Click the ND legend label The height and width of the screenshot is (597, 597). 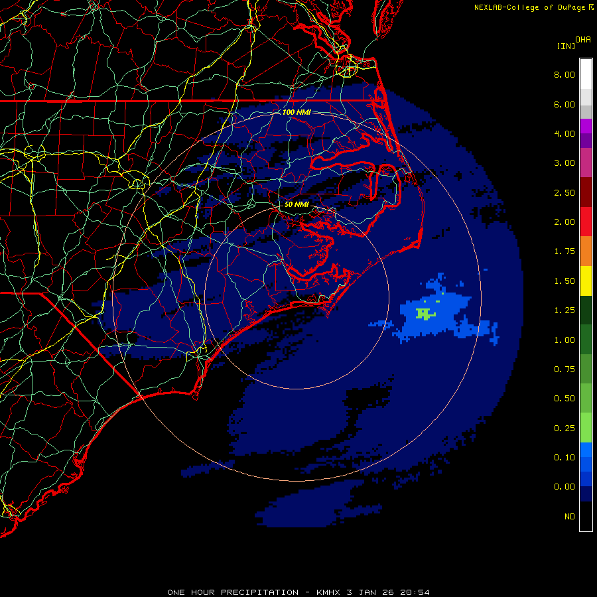(x=570, y=517)
